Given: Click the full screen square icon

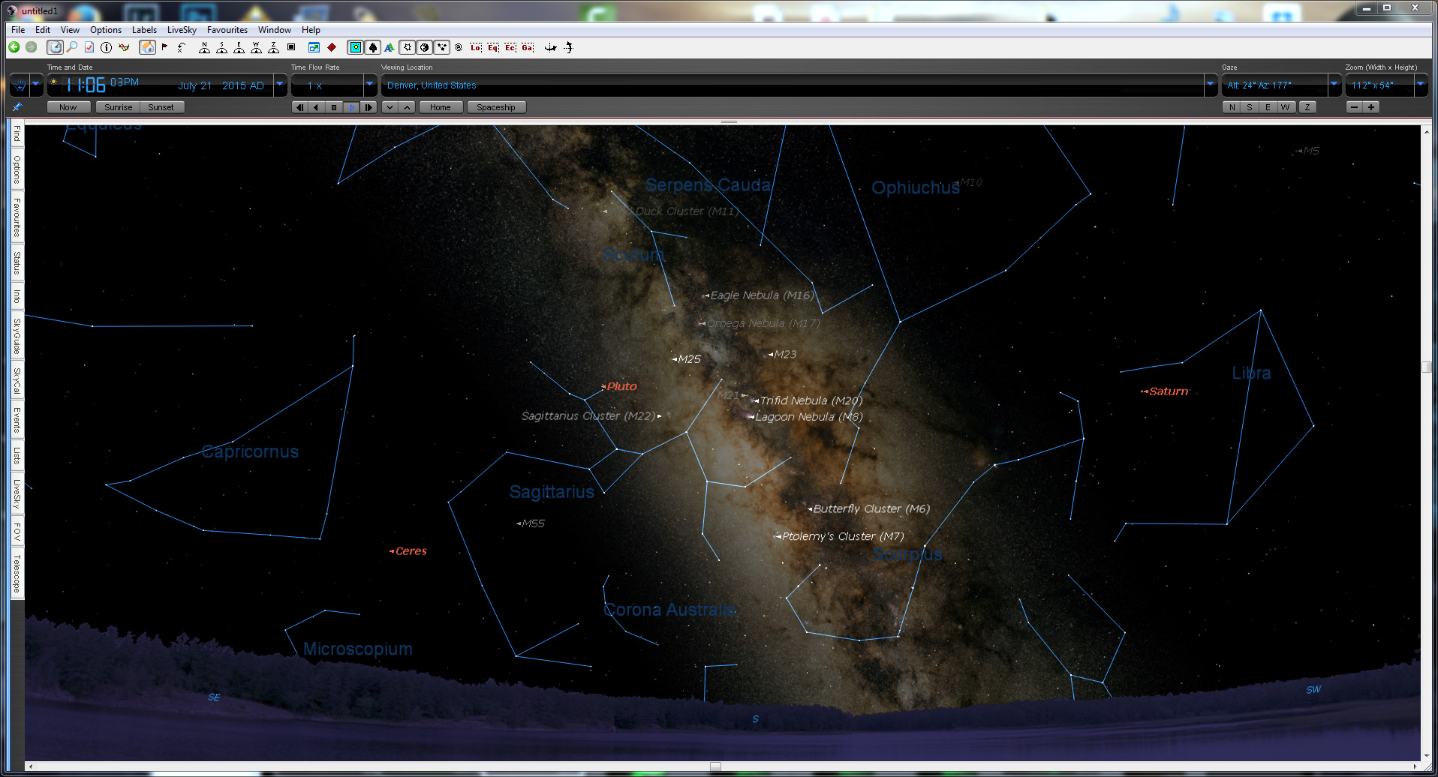Looking at the screenshot, I should (x=291, y=46).
